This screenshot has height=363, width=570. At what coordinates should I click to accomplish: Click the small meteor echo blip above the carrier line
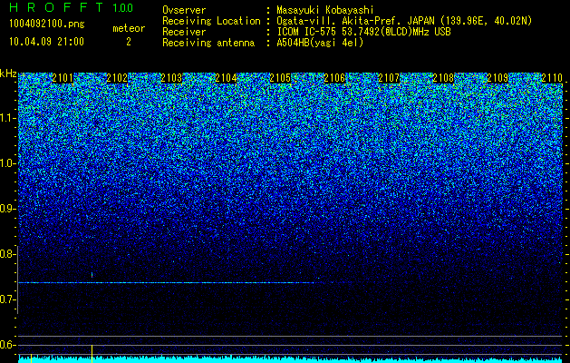[92, 275]
